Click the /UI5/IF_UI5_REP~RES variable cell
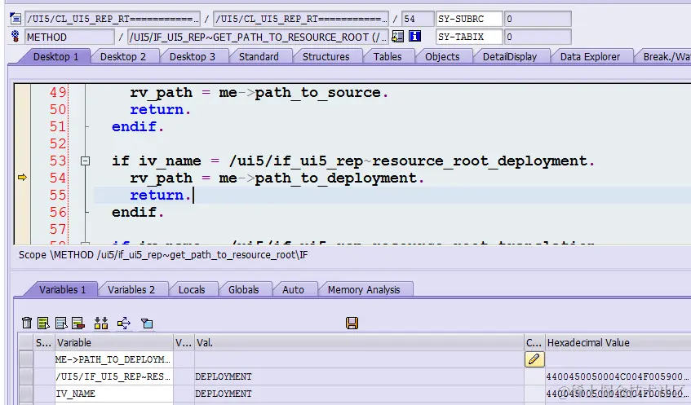 coord(113,376)
